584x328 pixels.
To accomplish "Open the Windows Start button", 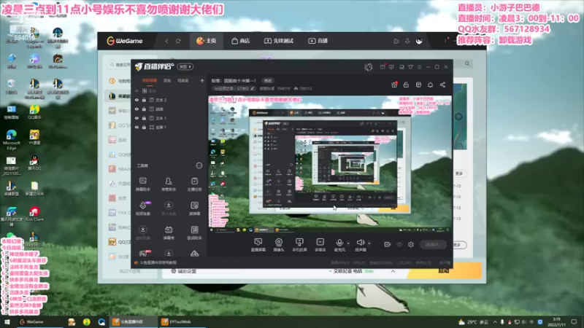I will 7,321.
